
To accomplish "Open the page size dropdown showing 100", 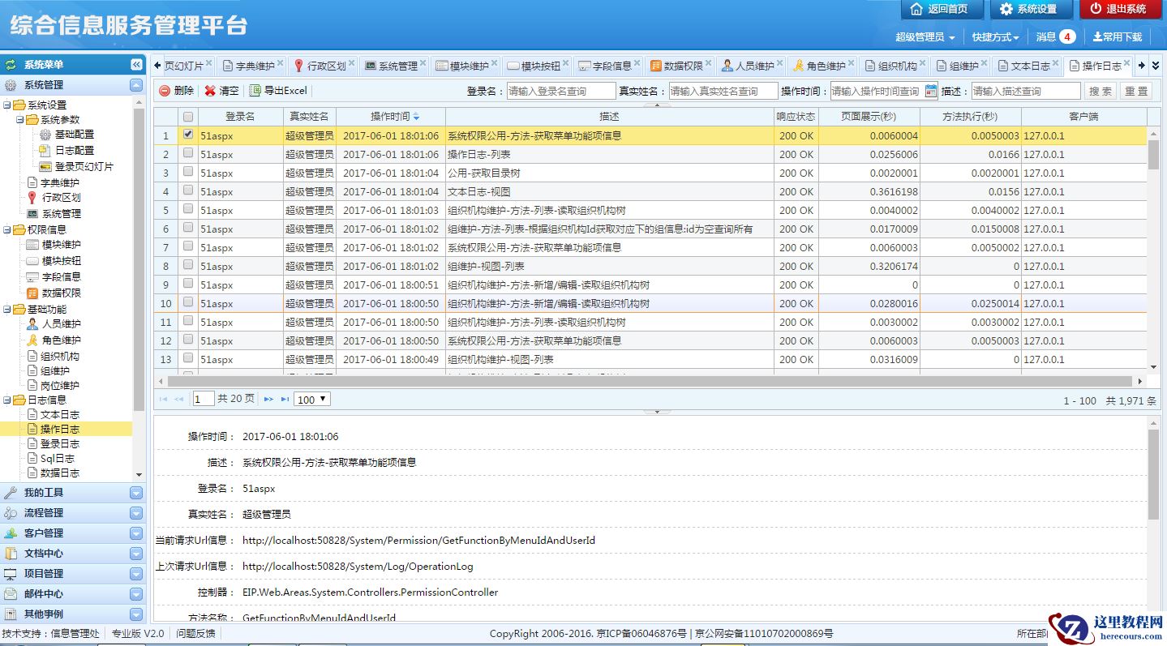I will (312, 399).
